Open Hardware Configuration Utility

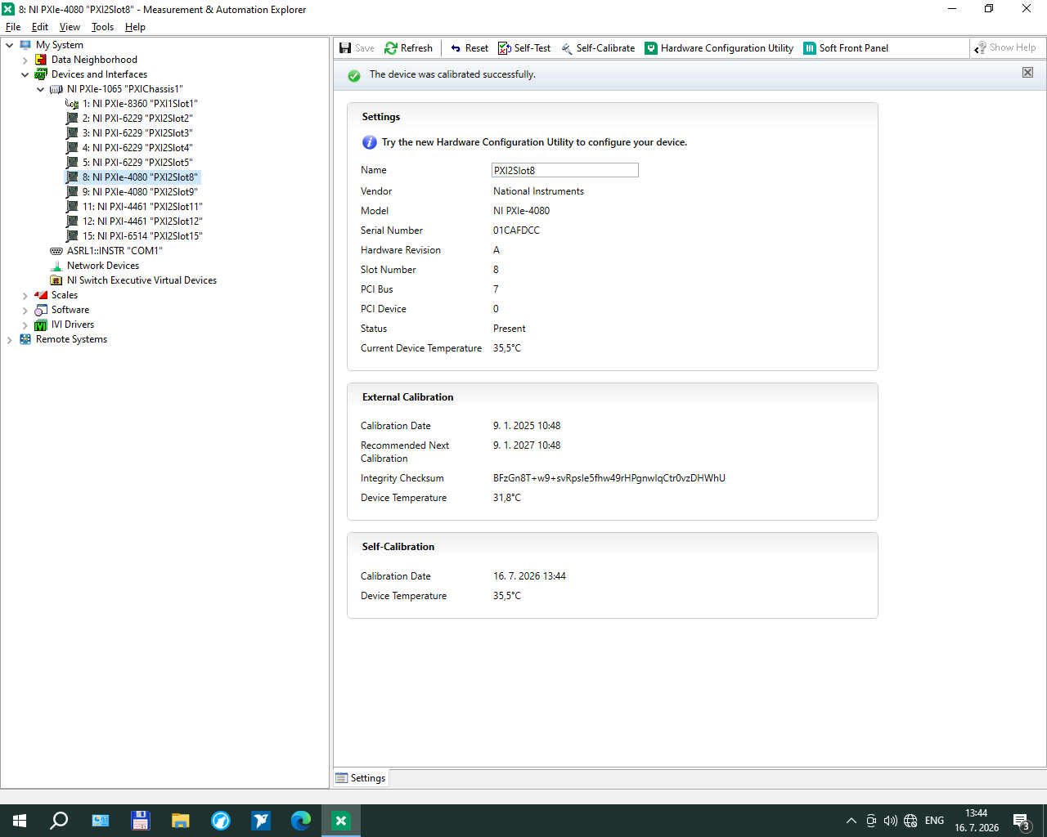point(719,48)
